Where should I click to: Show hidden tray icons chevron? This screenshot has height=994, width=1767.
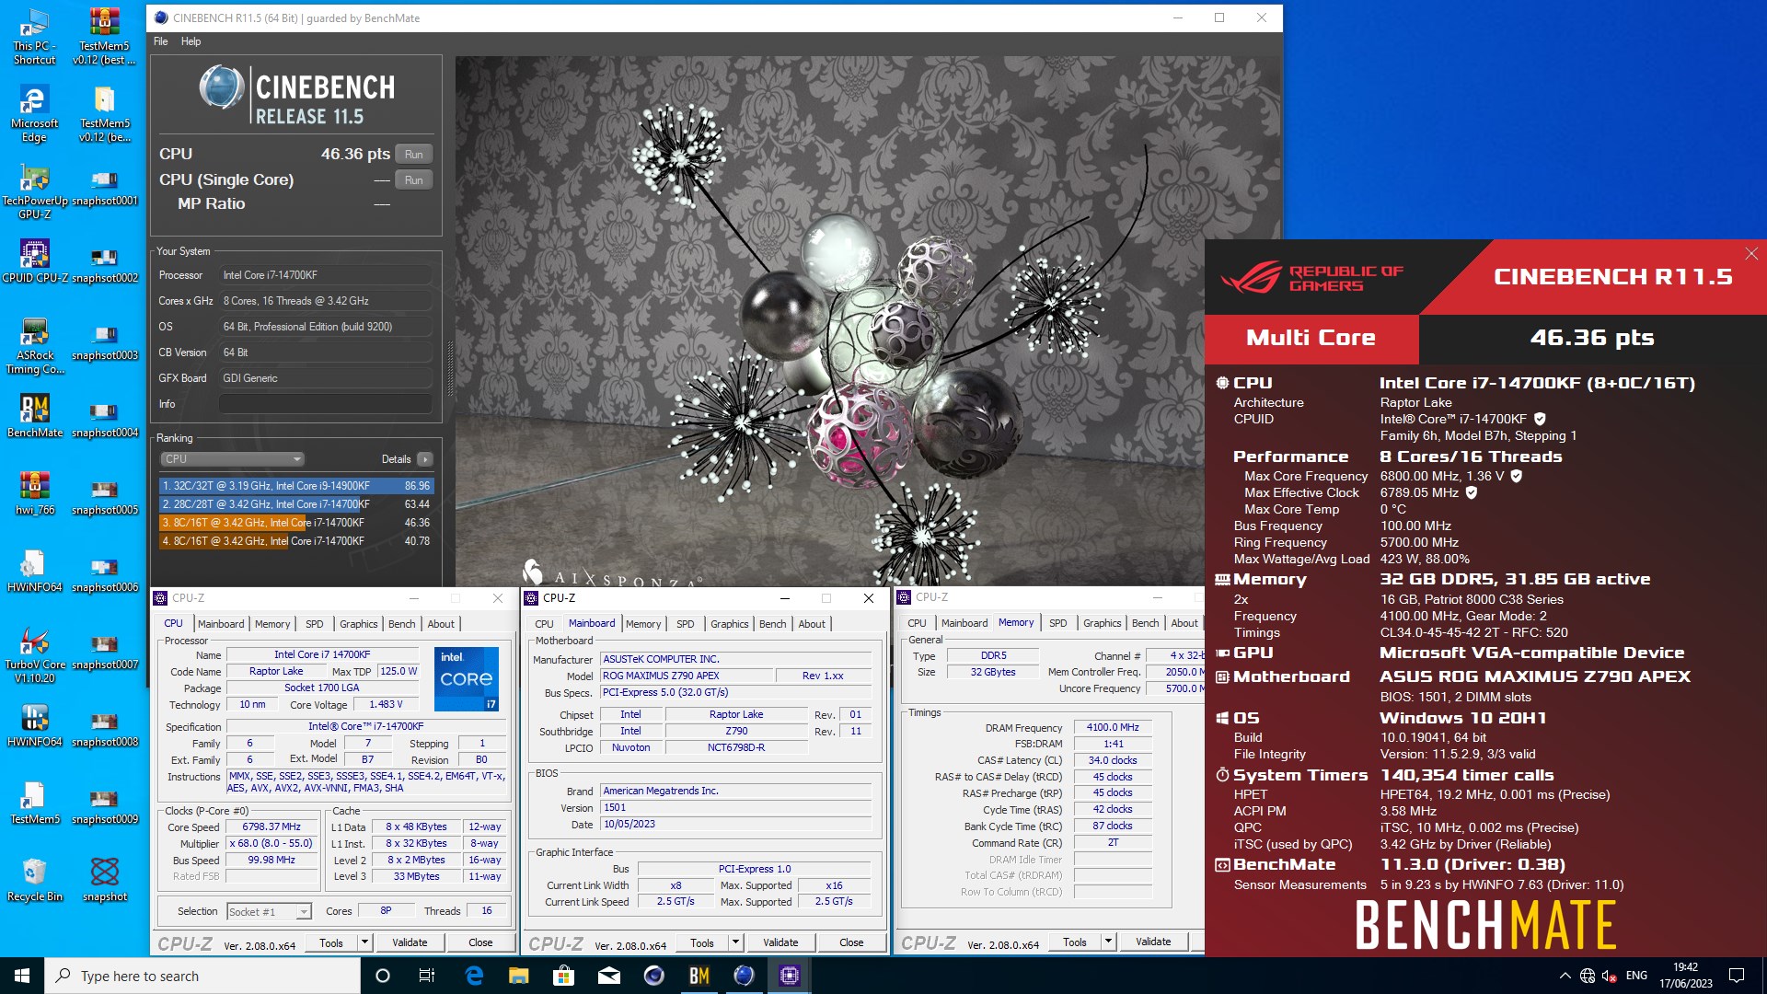(1565, 976)
